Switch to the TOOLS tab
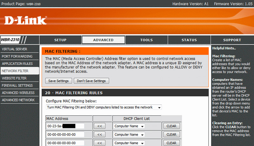 (x=146, y=40)
